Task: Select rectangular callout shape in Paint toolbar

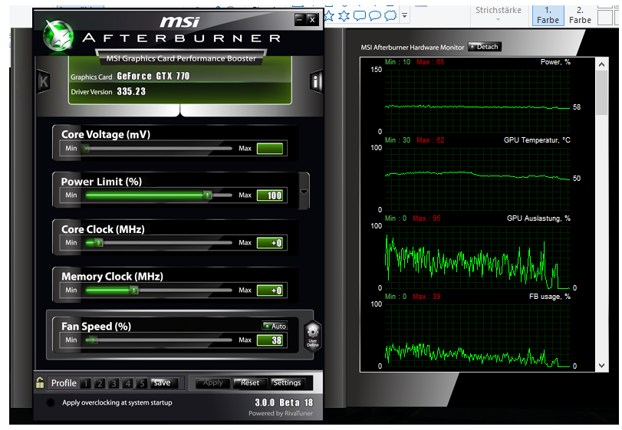Action: [x=360, y=16]
